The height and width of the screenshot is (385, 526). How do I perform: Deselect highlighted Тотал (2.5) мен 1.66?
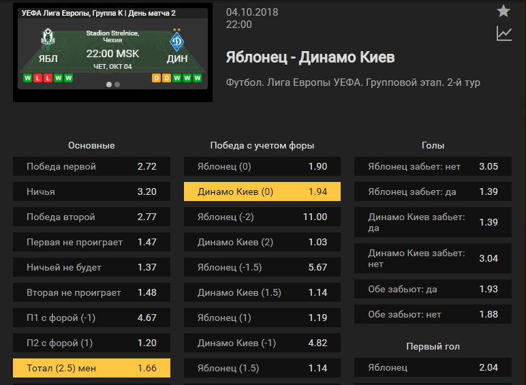91,368
